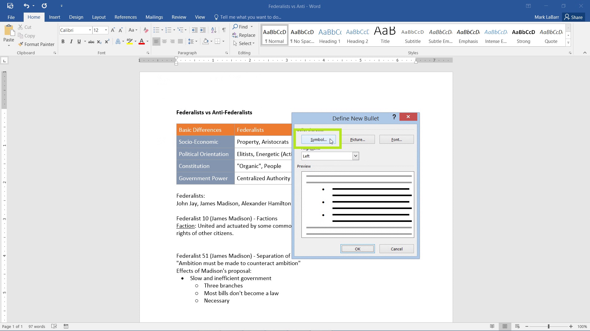Screen dimensions: 590x331
Task: Clear all formatting from selection
Action: click(x=146, y=30)
